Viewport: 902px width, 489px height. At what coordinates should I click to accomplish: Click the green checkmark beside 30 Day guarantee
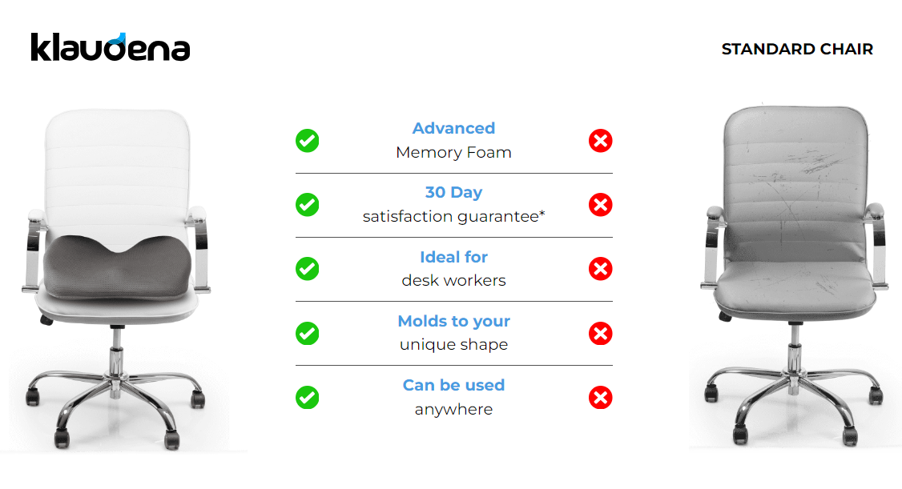click(307, 205)
